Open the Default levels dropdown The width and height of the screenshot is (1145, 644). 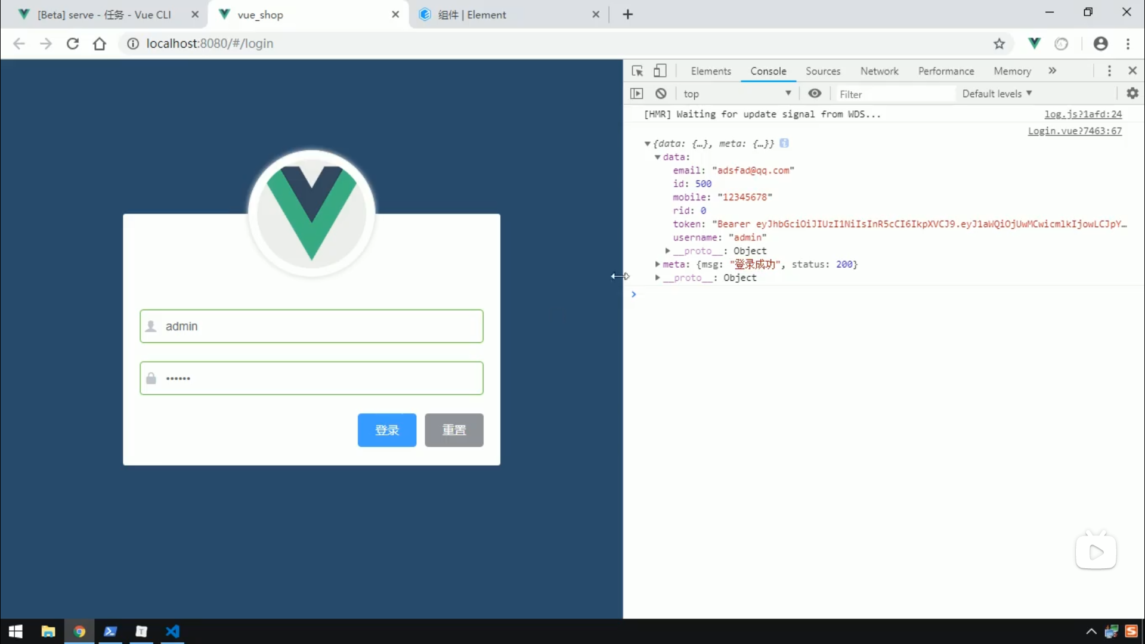pyautogui.click(x=997, y=94)
